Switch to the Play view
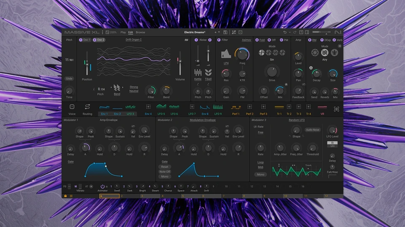405x227 pixels. pyautogui.click(x=123, y=32)
